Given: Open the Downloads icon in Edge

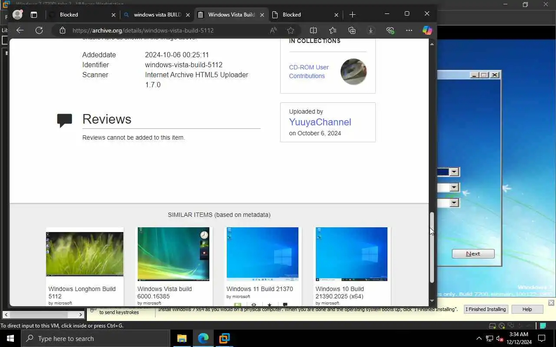Looking at the screenshot, I should 371,30.
